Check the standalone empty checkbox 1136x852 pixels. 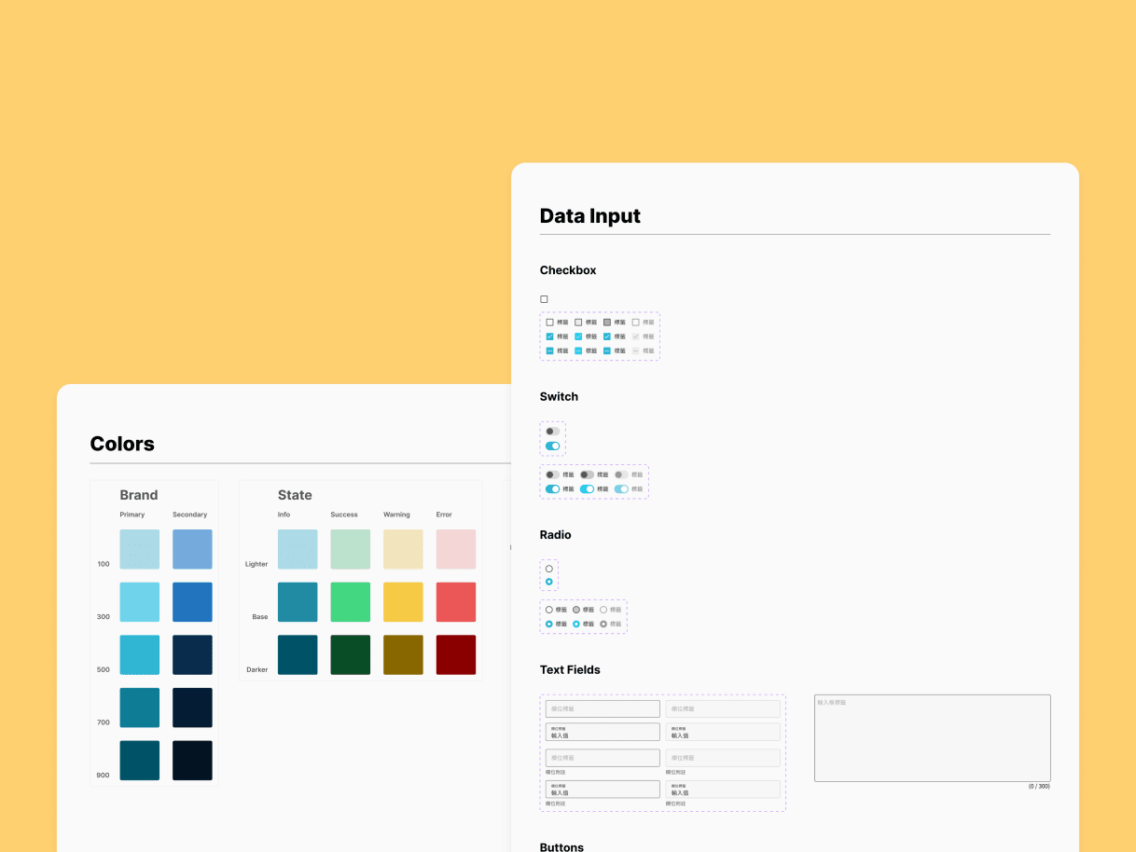544,299
